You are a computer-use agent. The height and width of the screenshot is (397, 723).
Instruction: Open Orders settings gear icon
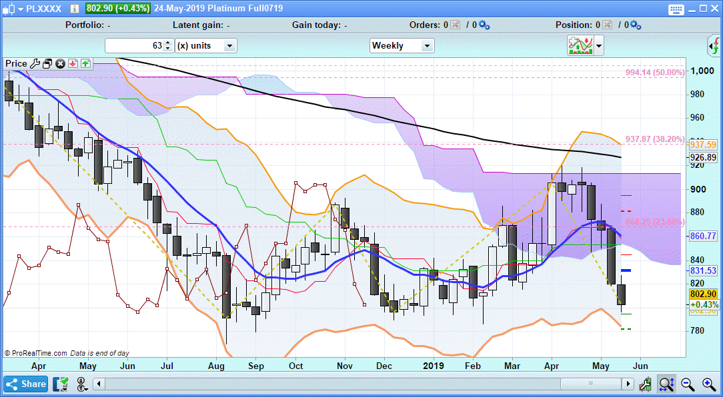point(484,25)
